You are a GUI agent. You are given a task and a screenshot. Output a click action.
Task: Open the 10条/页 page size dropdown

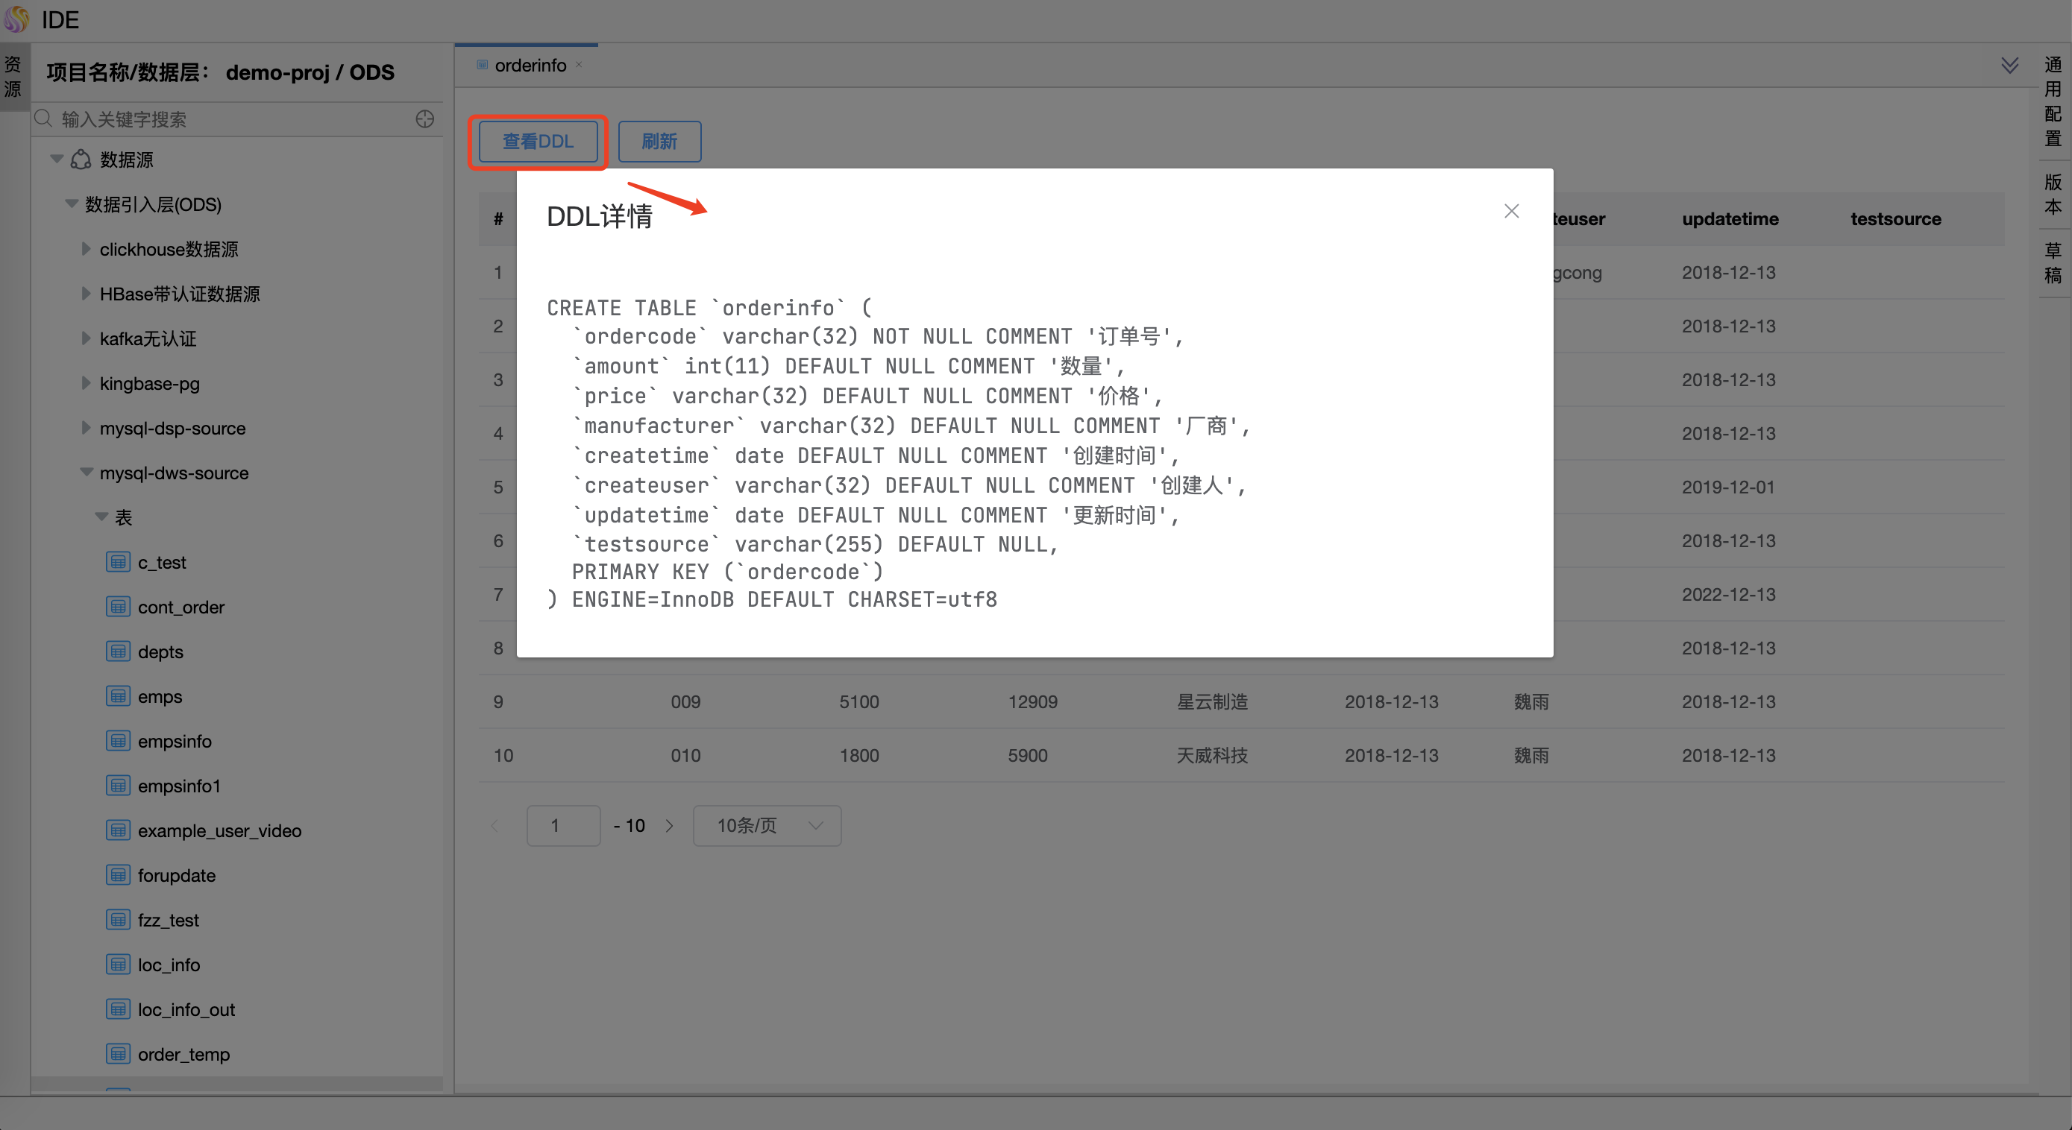(x=767, y=825)
